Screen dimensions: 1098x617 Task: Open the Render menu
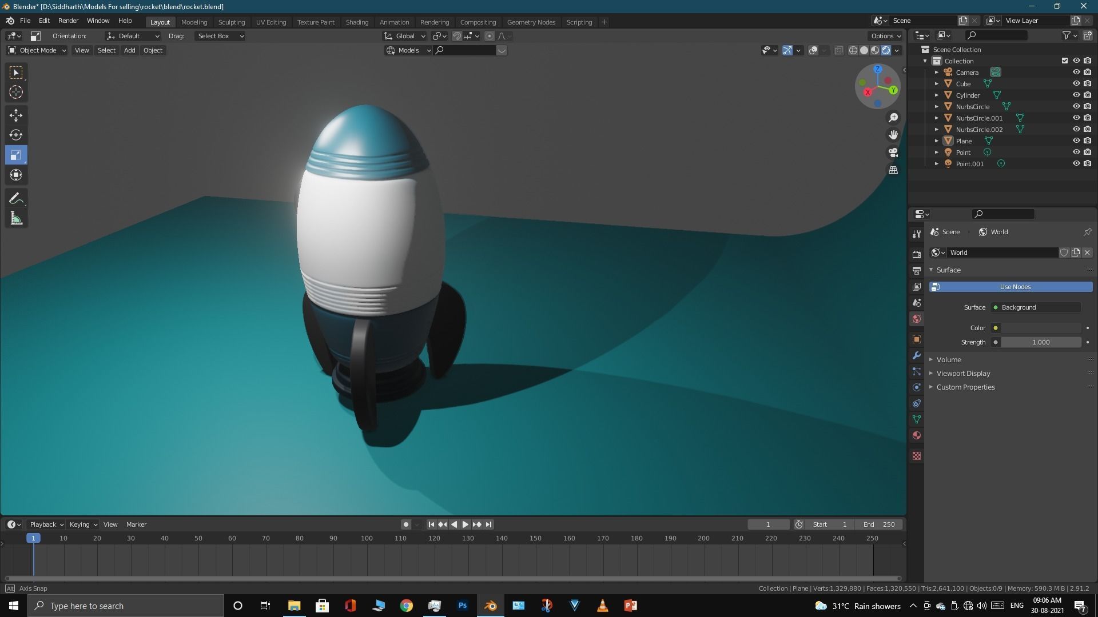(68, 21)
